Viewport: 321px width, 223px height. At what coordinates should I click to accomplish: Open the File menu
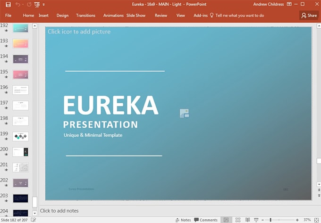[8, 16]
